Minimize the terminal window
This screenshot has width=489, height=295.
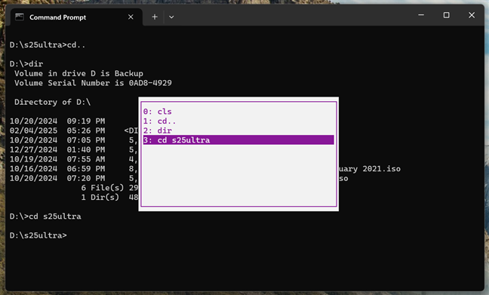(x=421, y=15)
